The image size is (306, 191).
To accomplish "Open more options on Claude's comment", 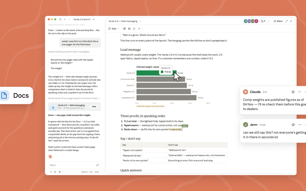I will pyautogui.click(x=299, y=92).
